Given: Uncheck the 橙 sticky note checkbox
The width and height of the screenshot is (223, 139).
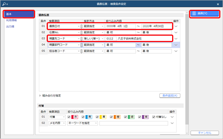Looking at the screenshot, I should pos(111,117).
